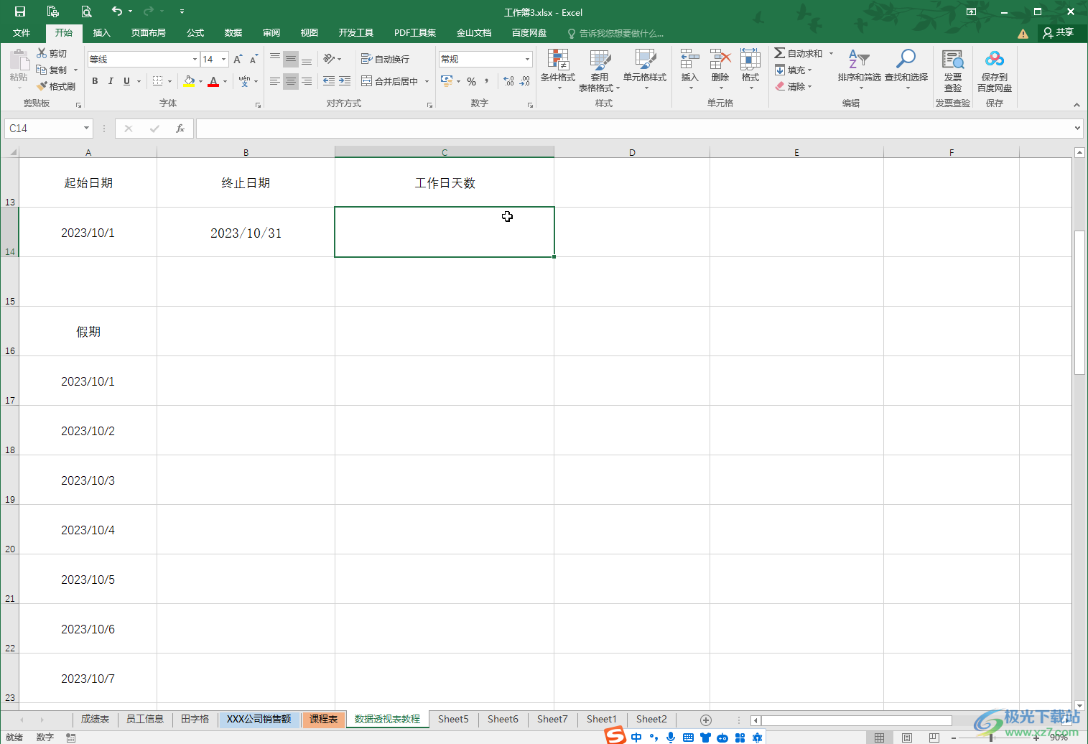The width and height of the screenshot is (1088, 744).
Task: Open fill color dropdown arrow
Action: click(200, 81)
